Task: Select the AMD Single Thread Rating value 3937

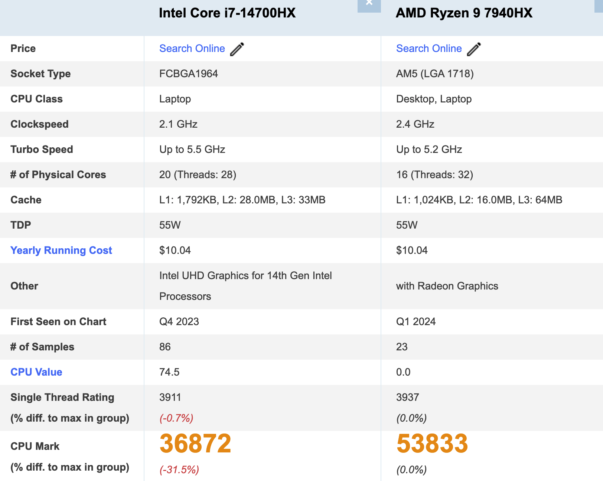Action: coord(407,397)
